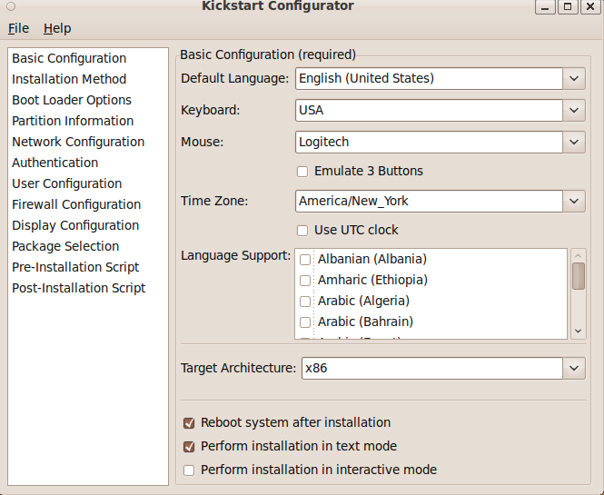Image resolution: width=604 pixels, height=495 pixels.
Task: Open the Target Architecture dropdown
Action: pyautogui.click(x=573, y=368)
